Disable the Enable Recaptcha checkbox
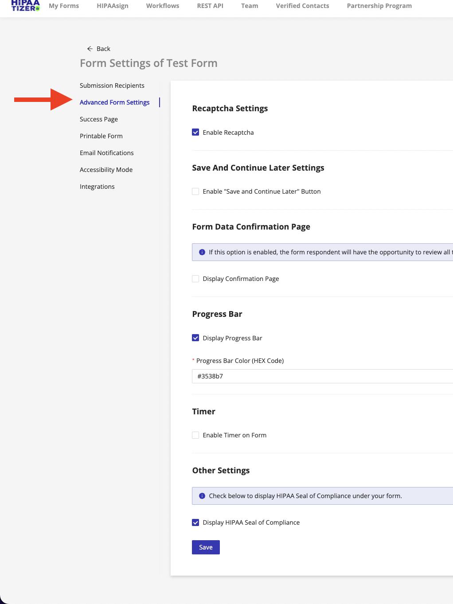This screenshot has height=604, width=453. (195, 132)
